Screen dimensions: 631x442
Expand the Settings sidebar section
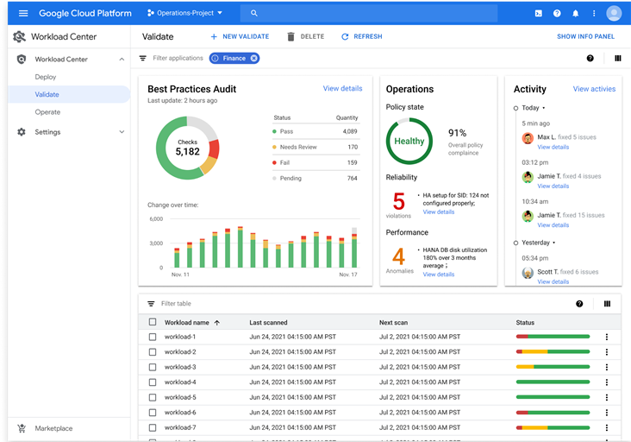tap(122, 132)
